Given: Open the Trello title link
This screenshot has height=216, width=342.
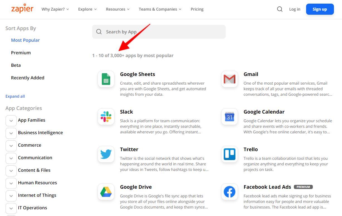Looking at the screenshot, I should [251, 149].
